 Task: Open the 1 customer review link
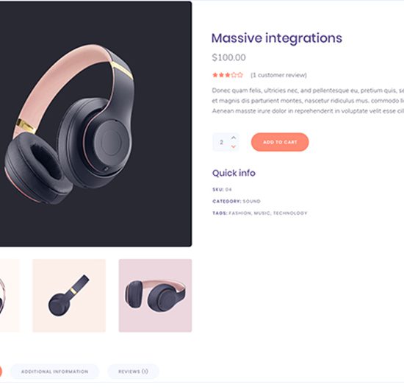(278, 75)
